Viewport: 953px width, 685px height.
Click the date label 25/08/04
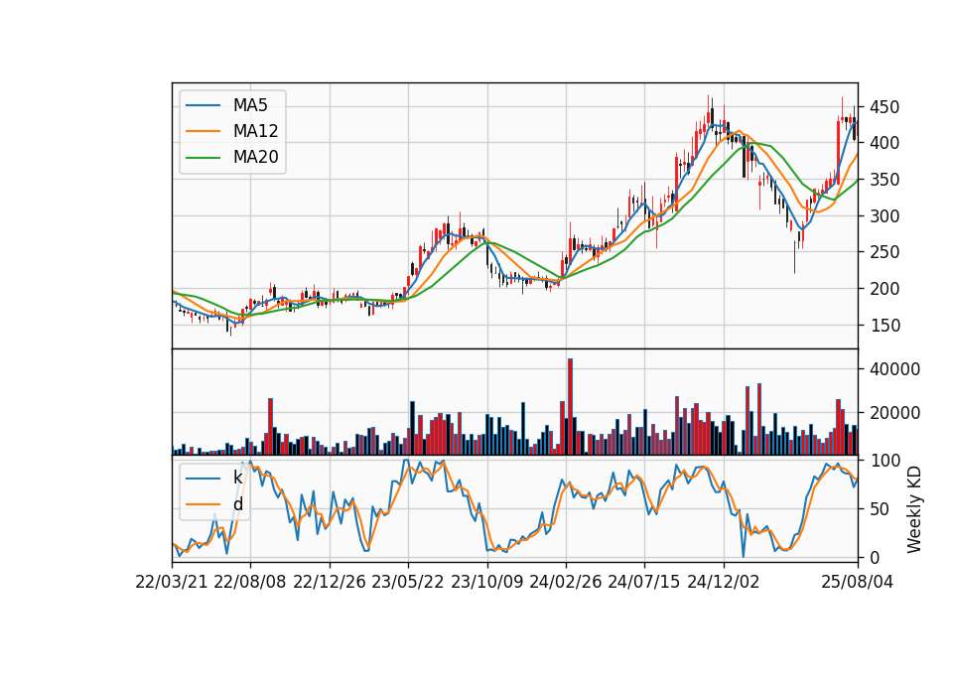[858, 583]
